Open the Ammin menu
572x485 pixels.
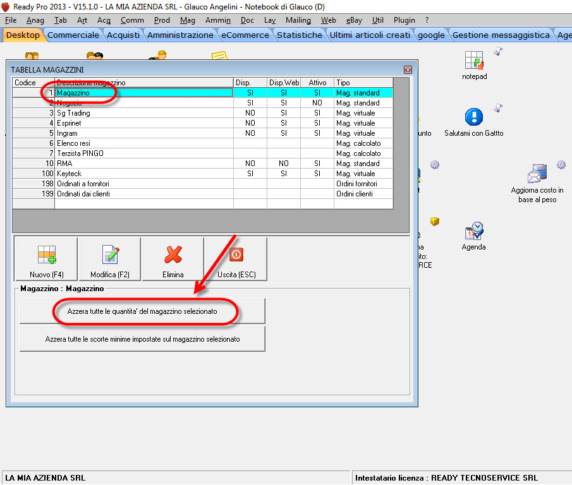click(x=218, y=20)
